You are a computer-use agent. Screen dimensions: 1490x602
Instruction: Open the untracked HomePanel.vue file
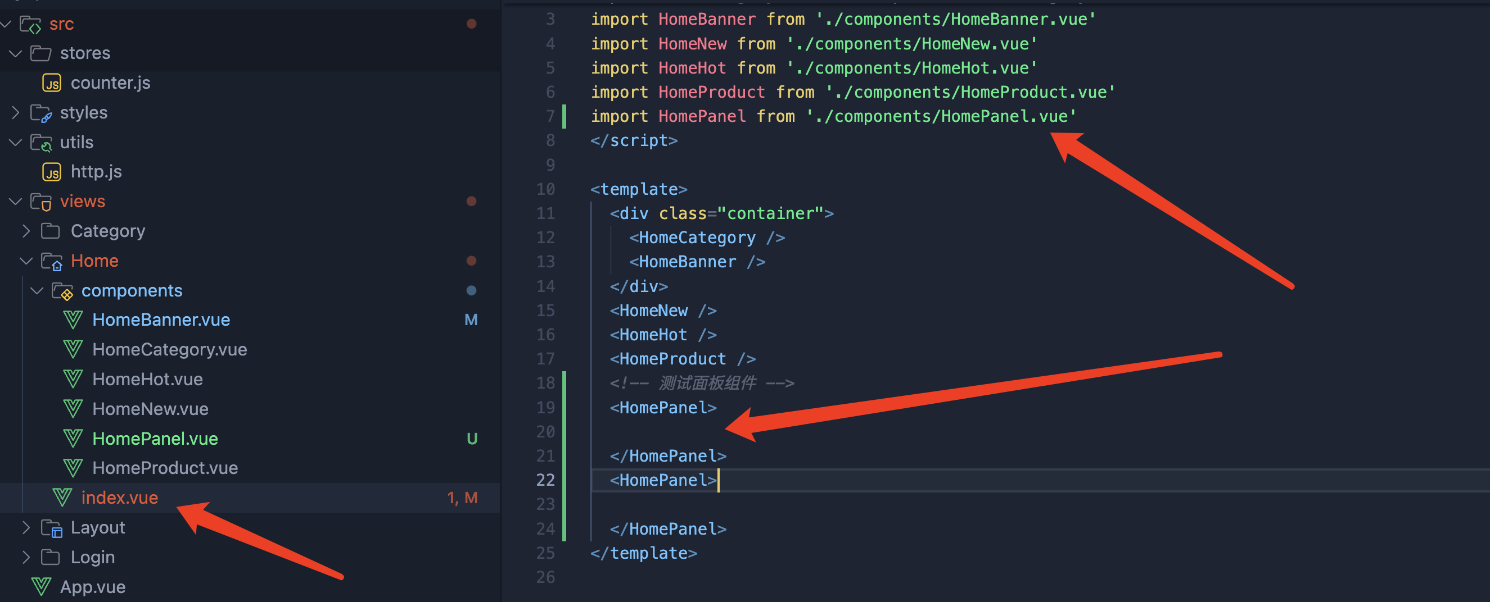tap(155, 439)
